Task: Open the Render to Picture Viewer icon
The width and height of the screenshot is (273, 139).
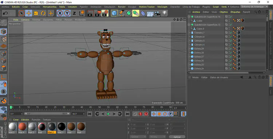Action: click(98, 13)
